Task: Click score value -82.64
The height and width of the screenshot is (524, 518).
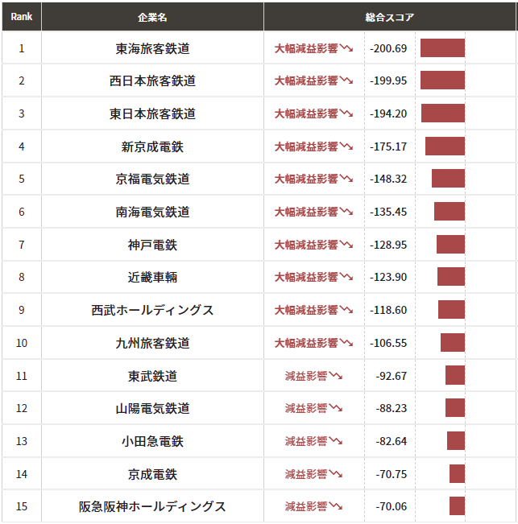Action: click(x=392, y=441)
